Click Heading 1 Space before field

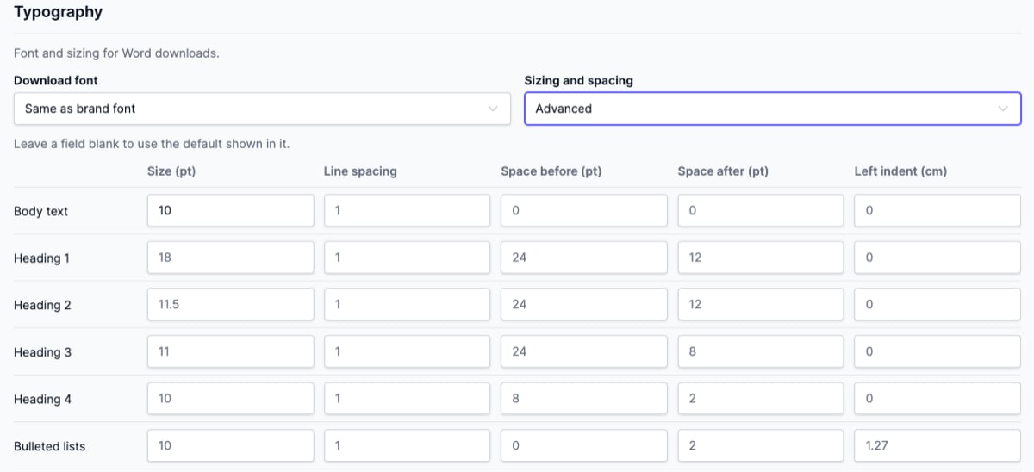[x=584, y=258]
